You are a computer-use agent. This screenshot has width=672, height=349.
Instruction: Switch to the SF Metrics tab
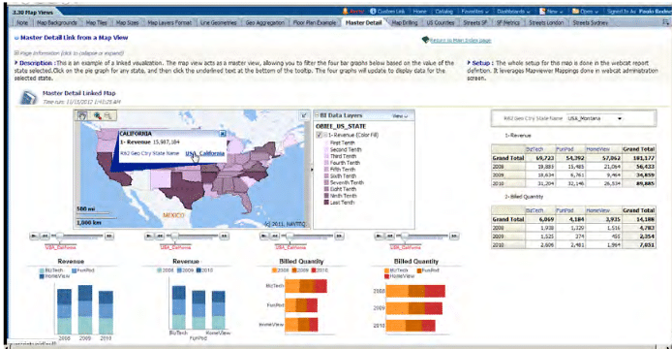coord(507,22)
